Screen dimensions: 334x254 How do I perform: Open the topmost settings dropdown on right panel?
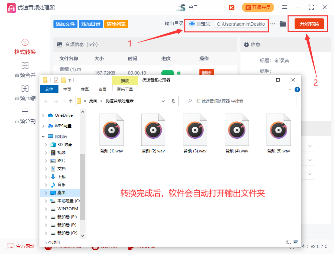tap(310, 146)
